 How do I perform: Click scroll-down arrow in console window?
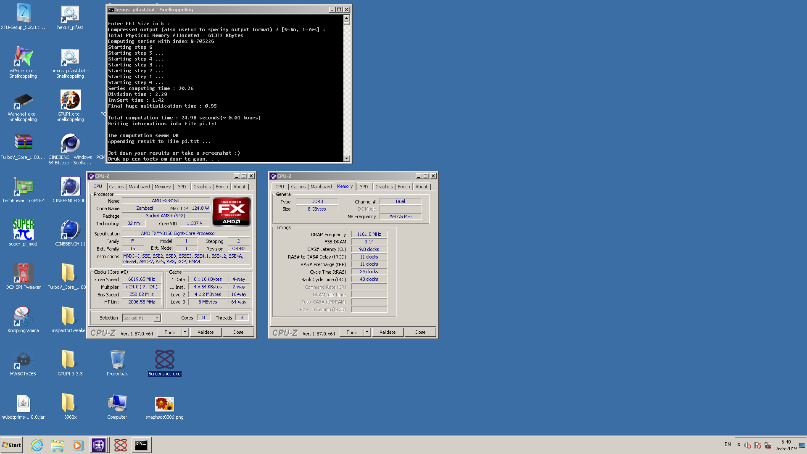tap(347, 158)
